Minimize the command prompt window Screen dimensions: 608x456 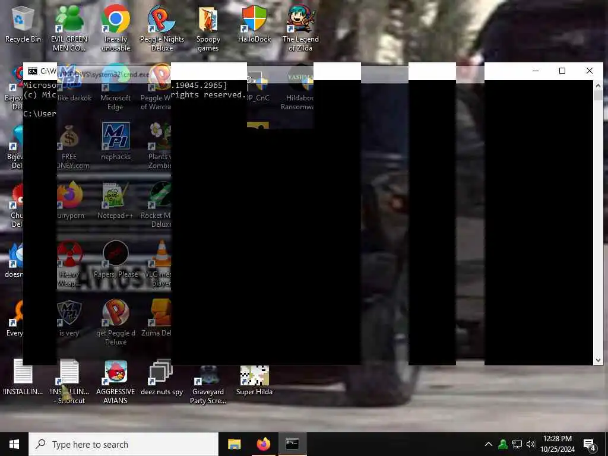(x=536, y=71)
